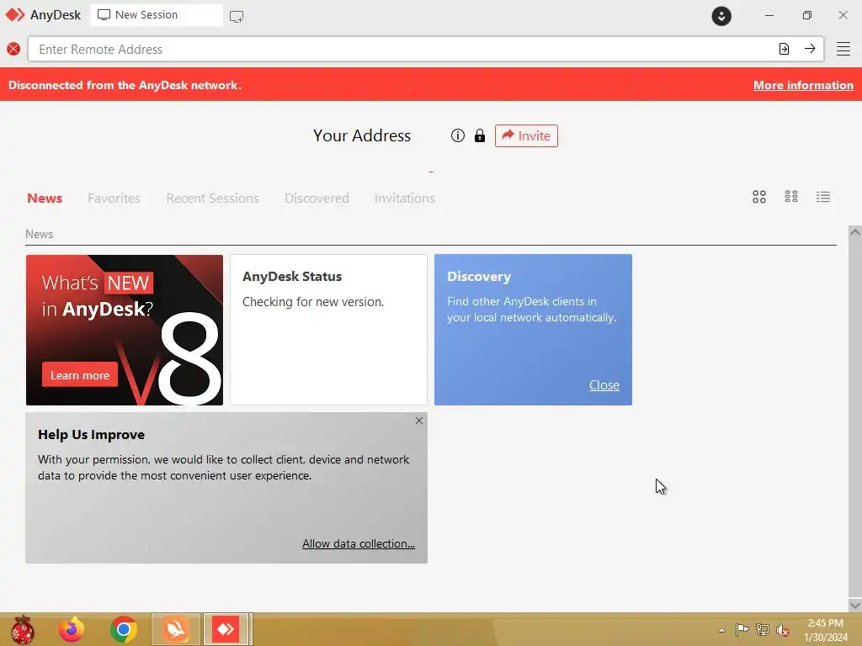This screenshot has height=646, width=862.
Task: Select the News tab
Action: click(45, 199)
